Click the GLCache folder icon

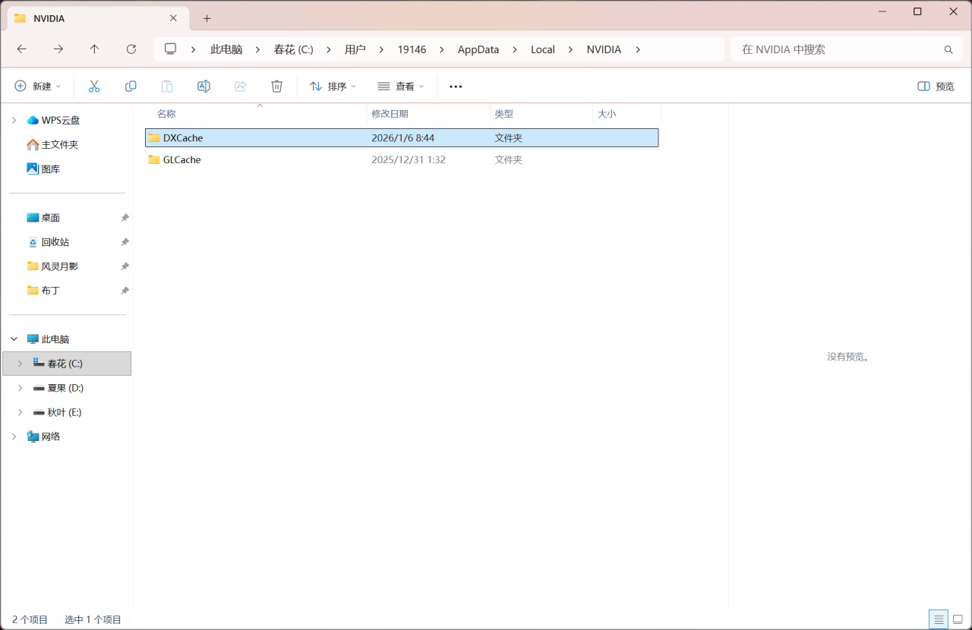pyautogui.click(x=154, y=159)
